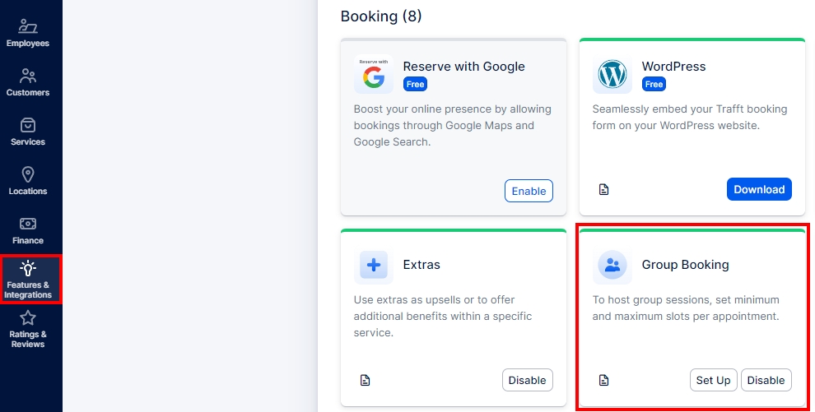The height and width of the screenshot is (412, 815).
Task: Open the Finance sidebar section
Action: pyautogui.click(x=28, y=230)
